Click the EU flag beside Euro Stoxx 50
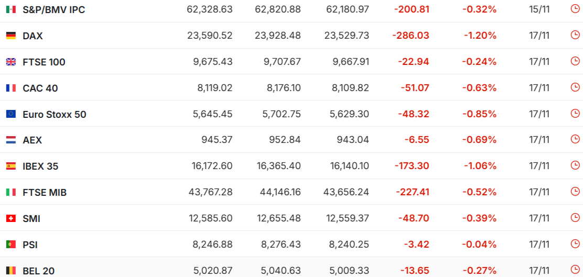The image size is (583, 277). point(10,114)
